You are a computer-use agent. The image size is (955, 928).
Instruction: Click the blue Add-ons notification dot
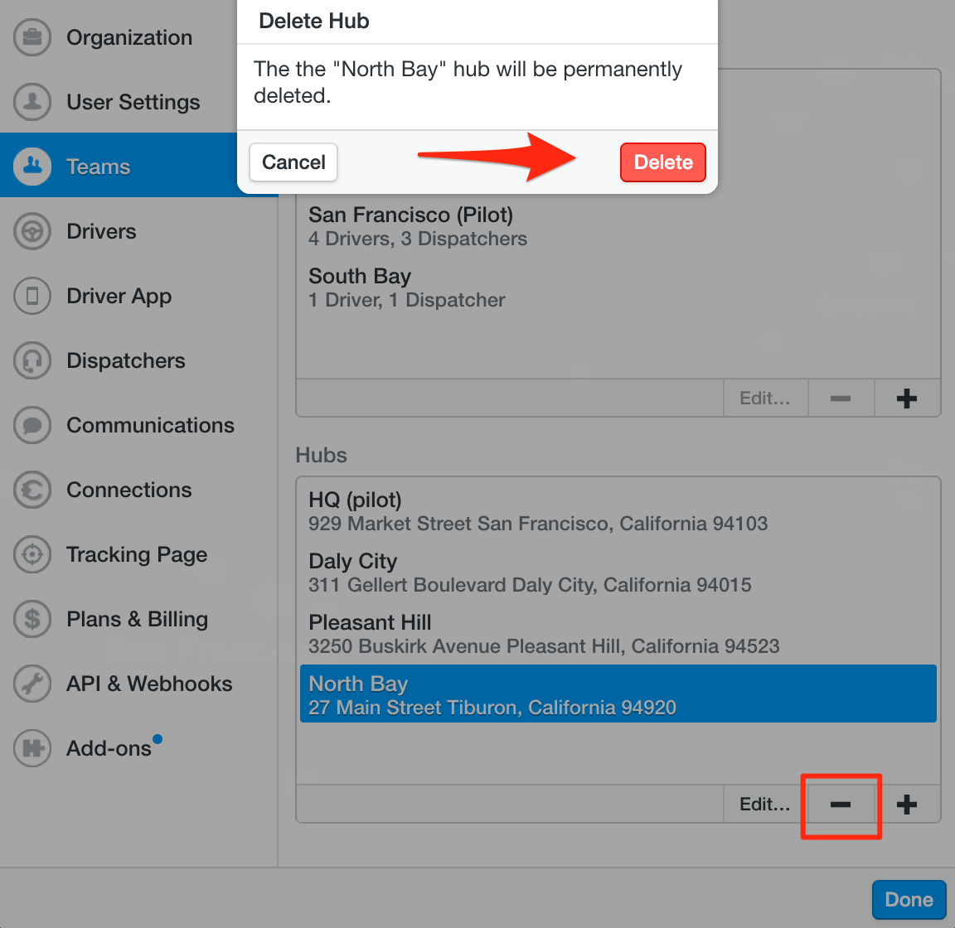(x=158, y=738)
